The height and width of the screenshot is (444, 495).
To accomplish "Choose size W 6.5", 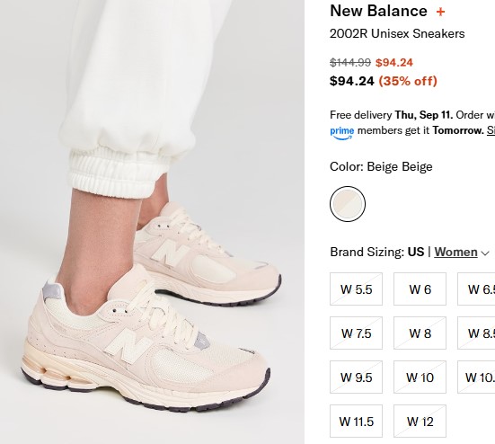I will point(476,289).
